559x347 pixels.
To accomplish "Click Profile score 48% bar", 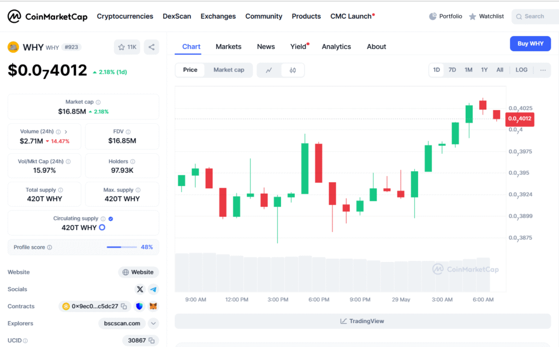I will point(122,247).
